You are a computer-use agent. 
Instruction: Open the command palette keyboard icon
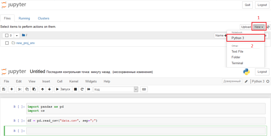click(x=144, y=89)
